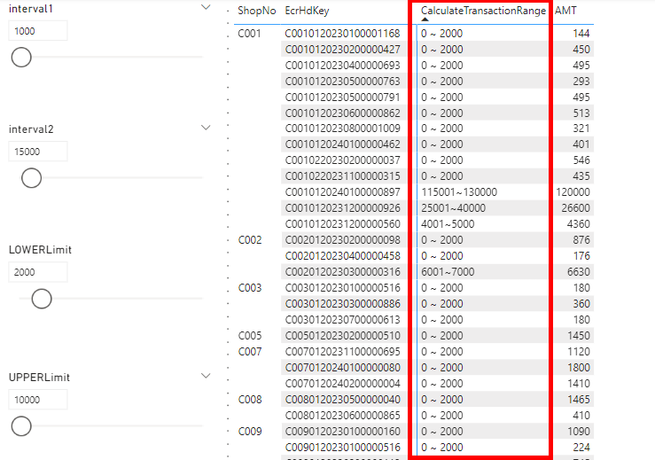The width and height of the screenshot is (655, 460).
Task: Select key C0030120230700000613
Action: [x=342, y=320]
